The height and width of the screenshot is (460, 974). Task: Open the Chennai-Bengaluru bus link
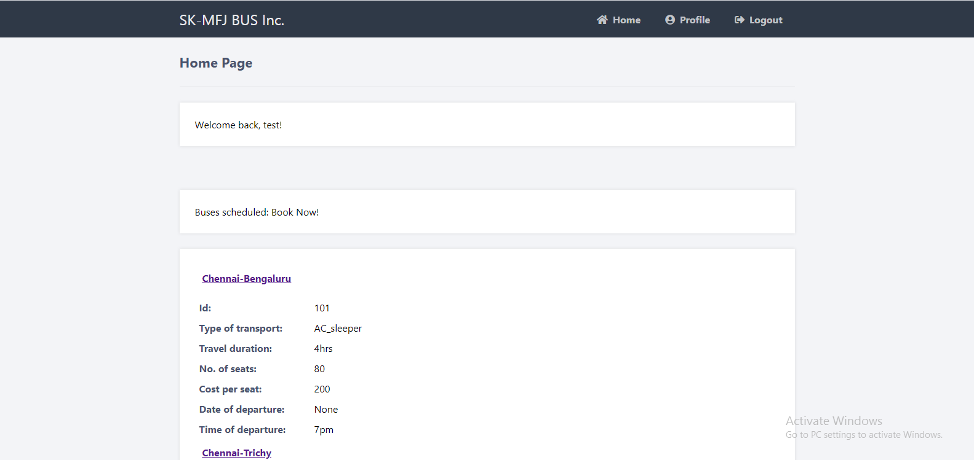pyautogui.click(x=247, y=278)
